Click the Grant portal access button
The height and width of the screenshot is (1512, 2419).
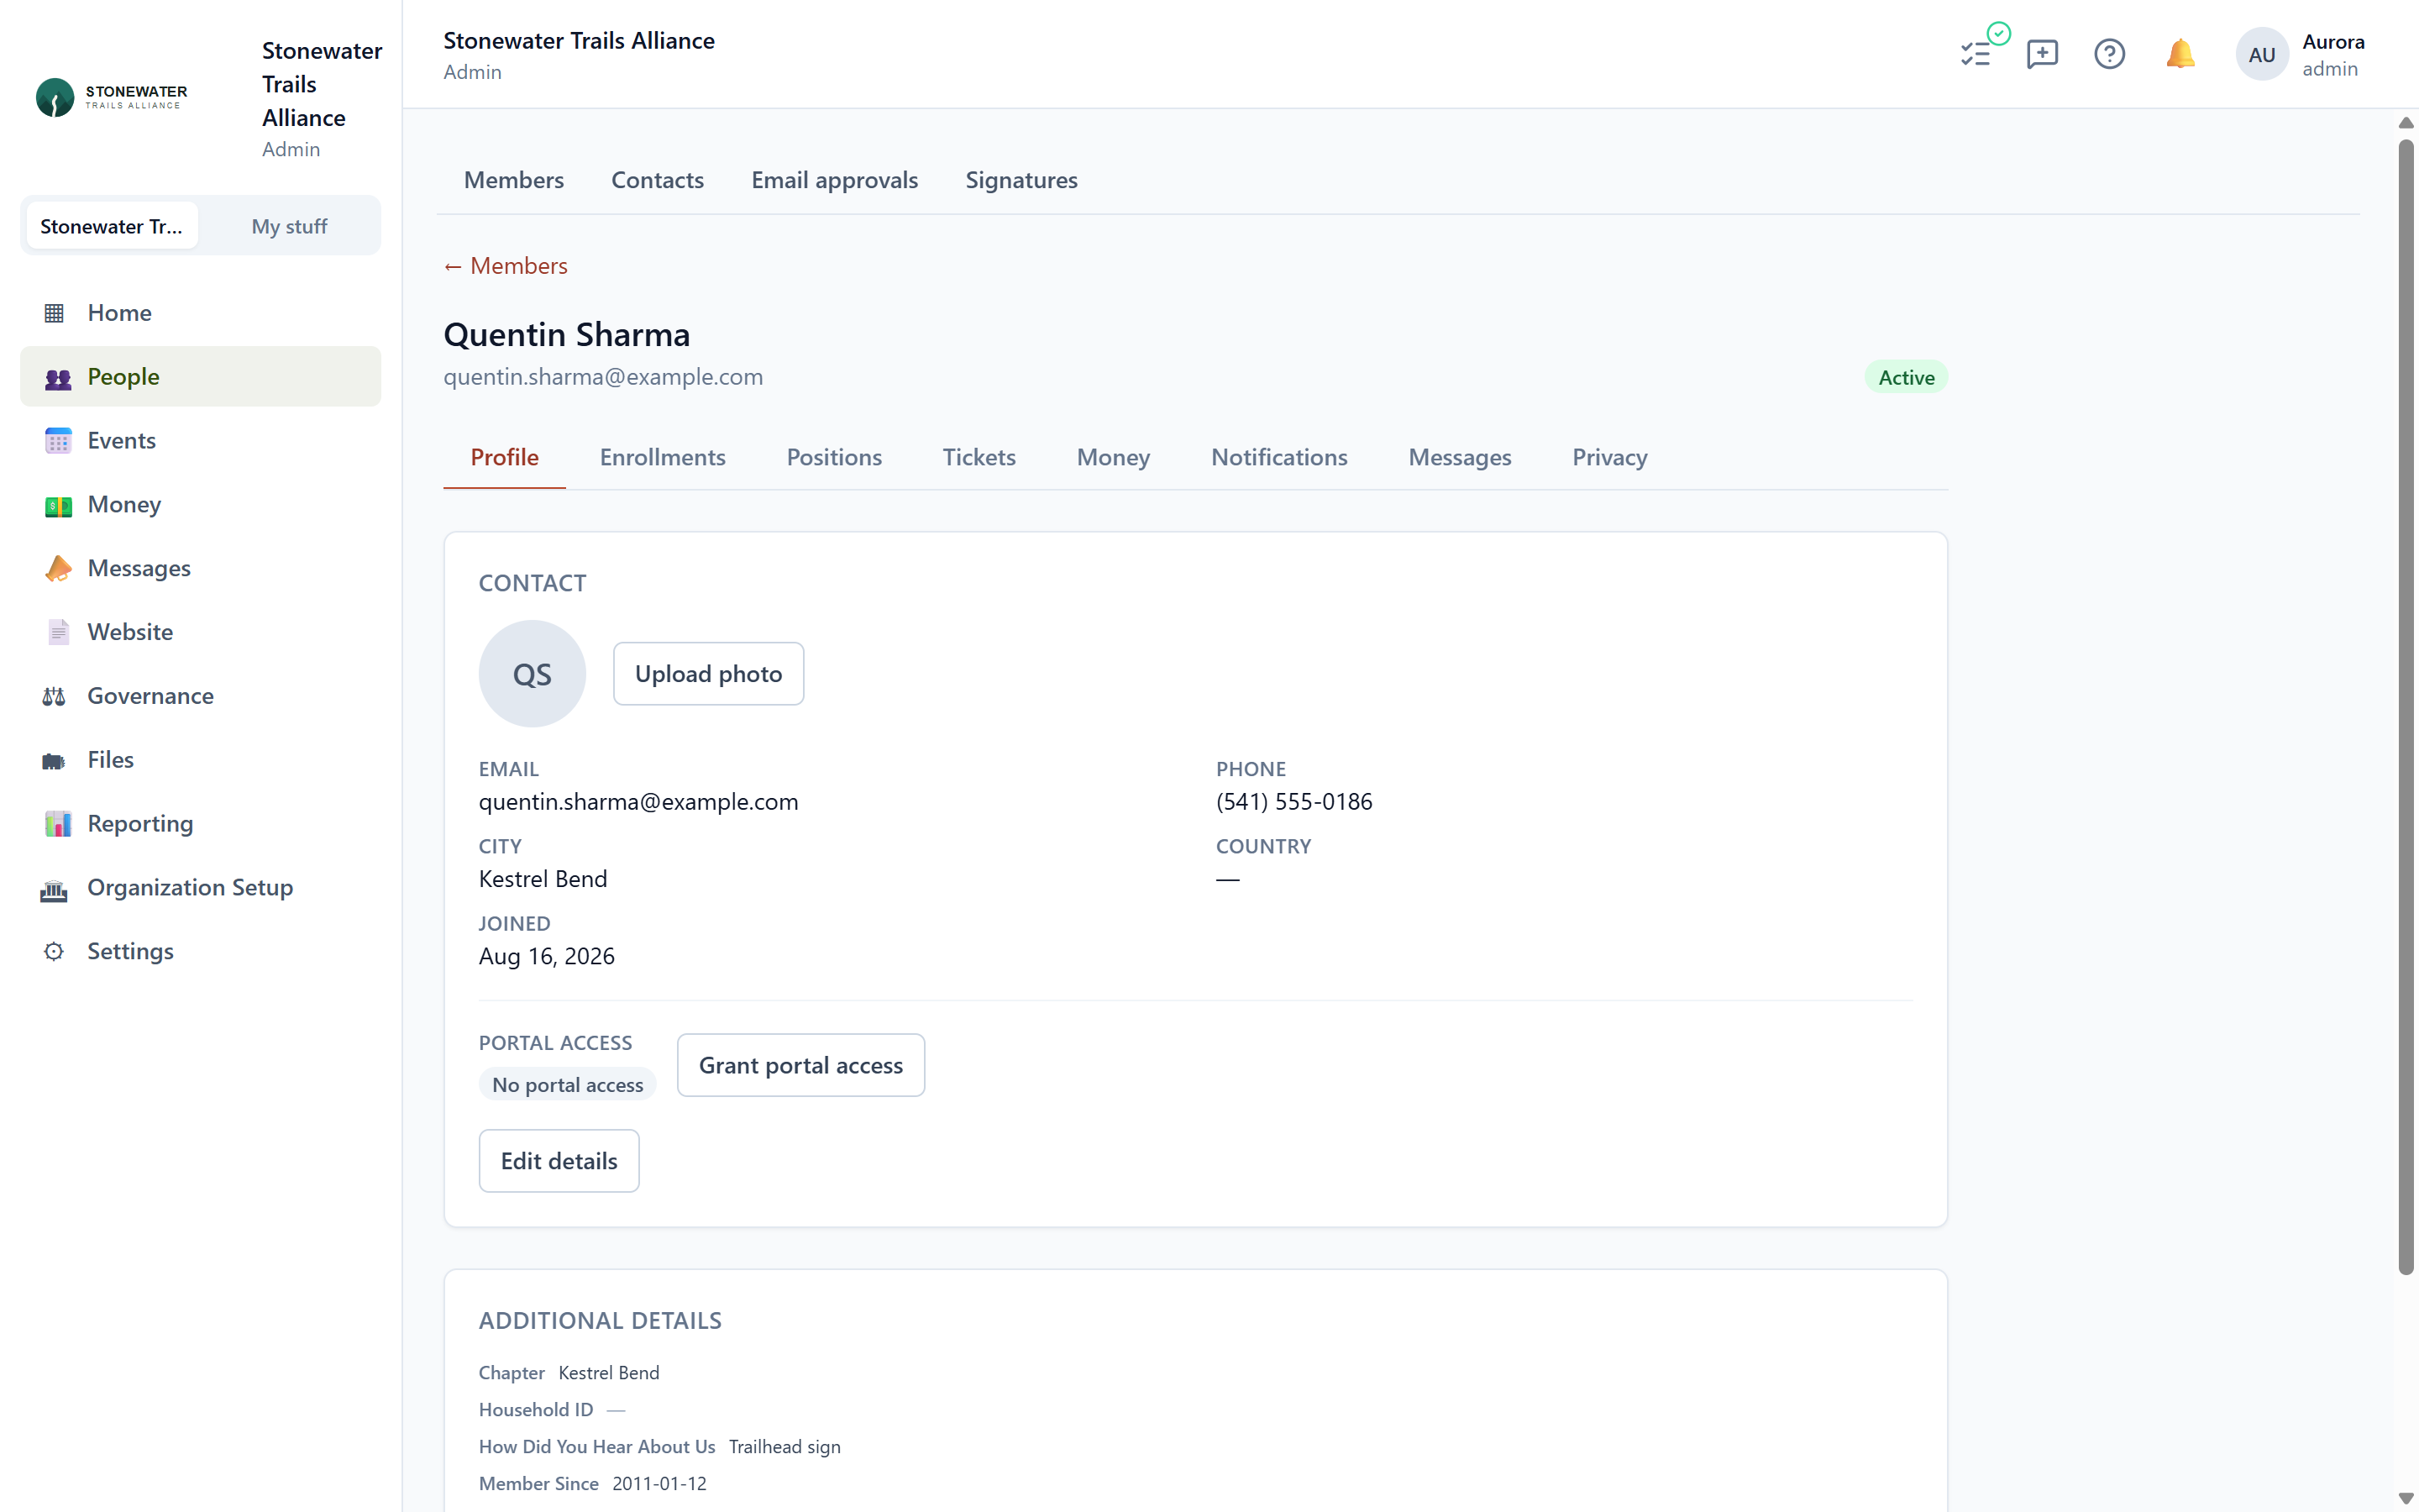point(800,1065)
